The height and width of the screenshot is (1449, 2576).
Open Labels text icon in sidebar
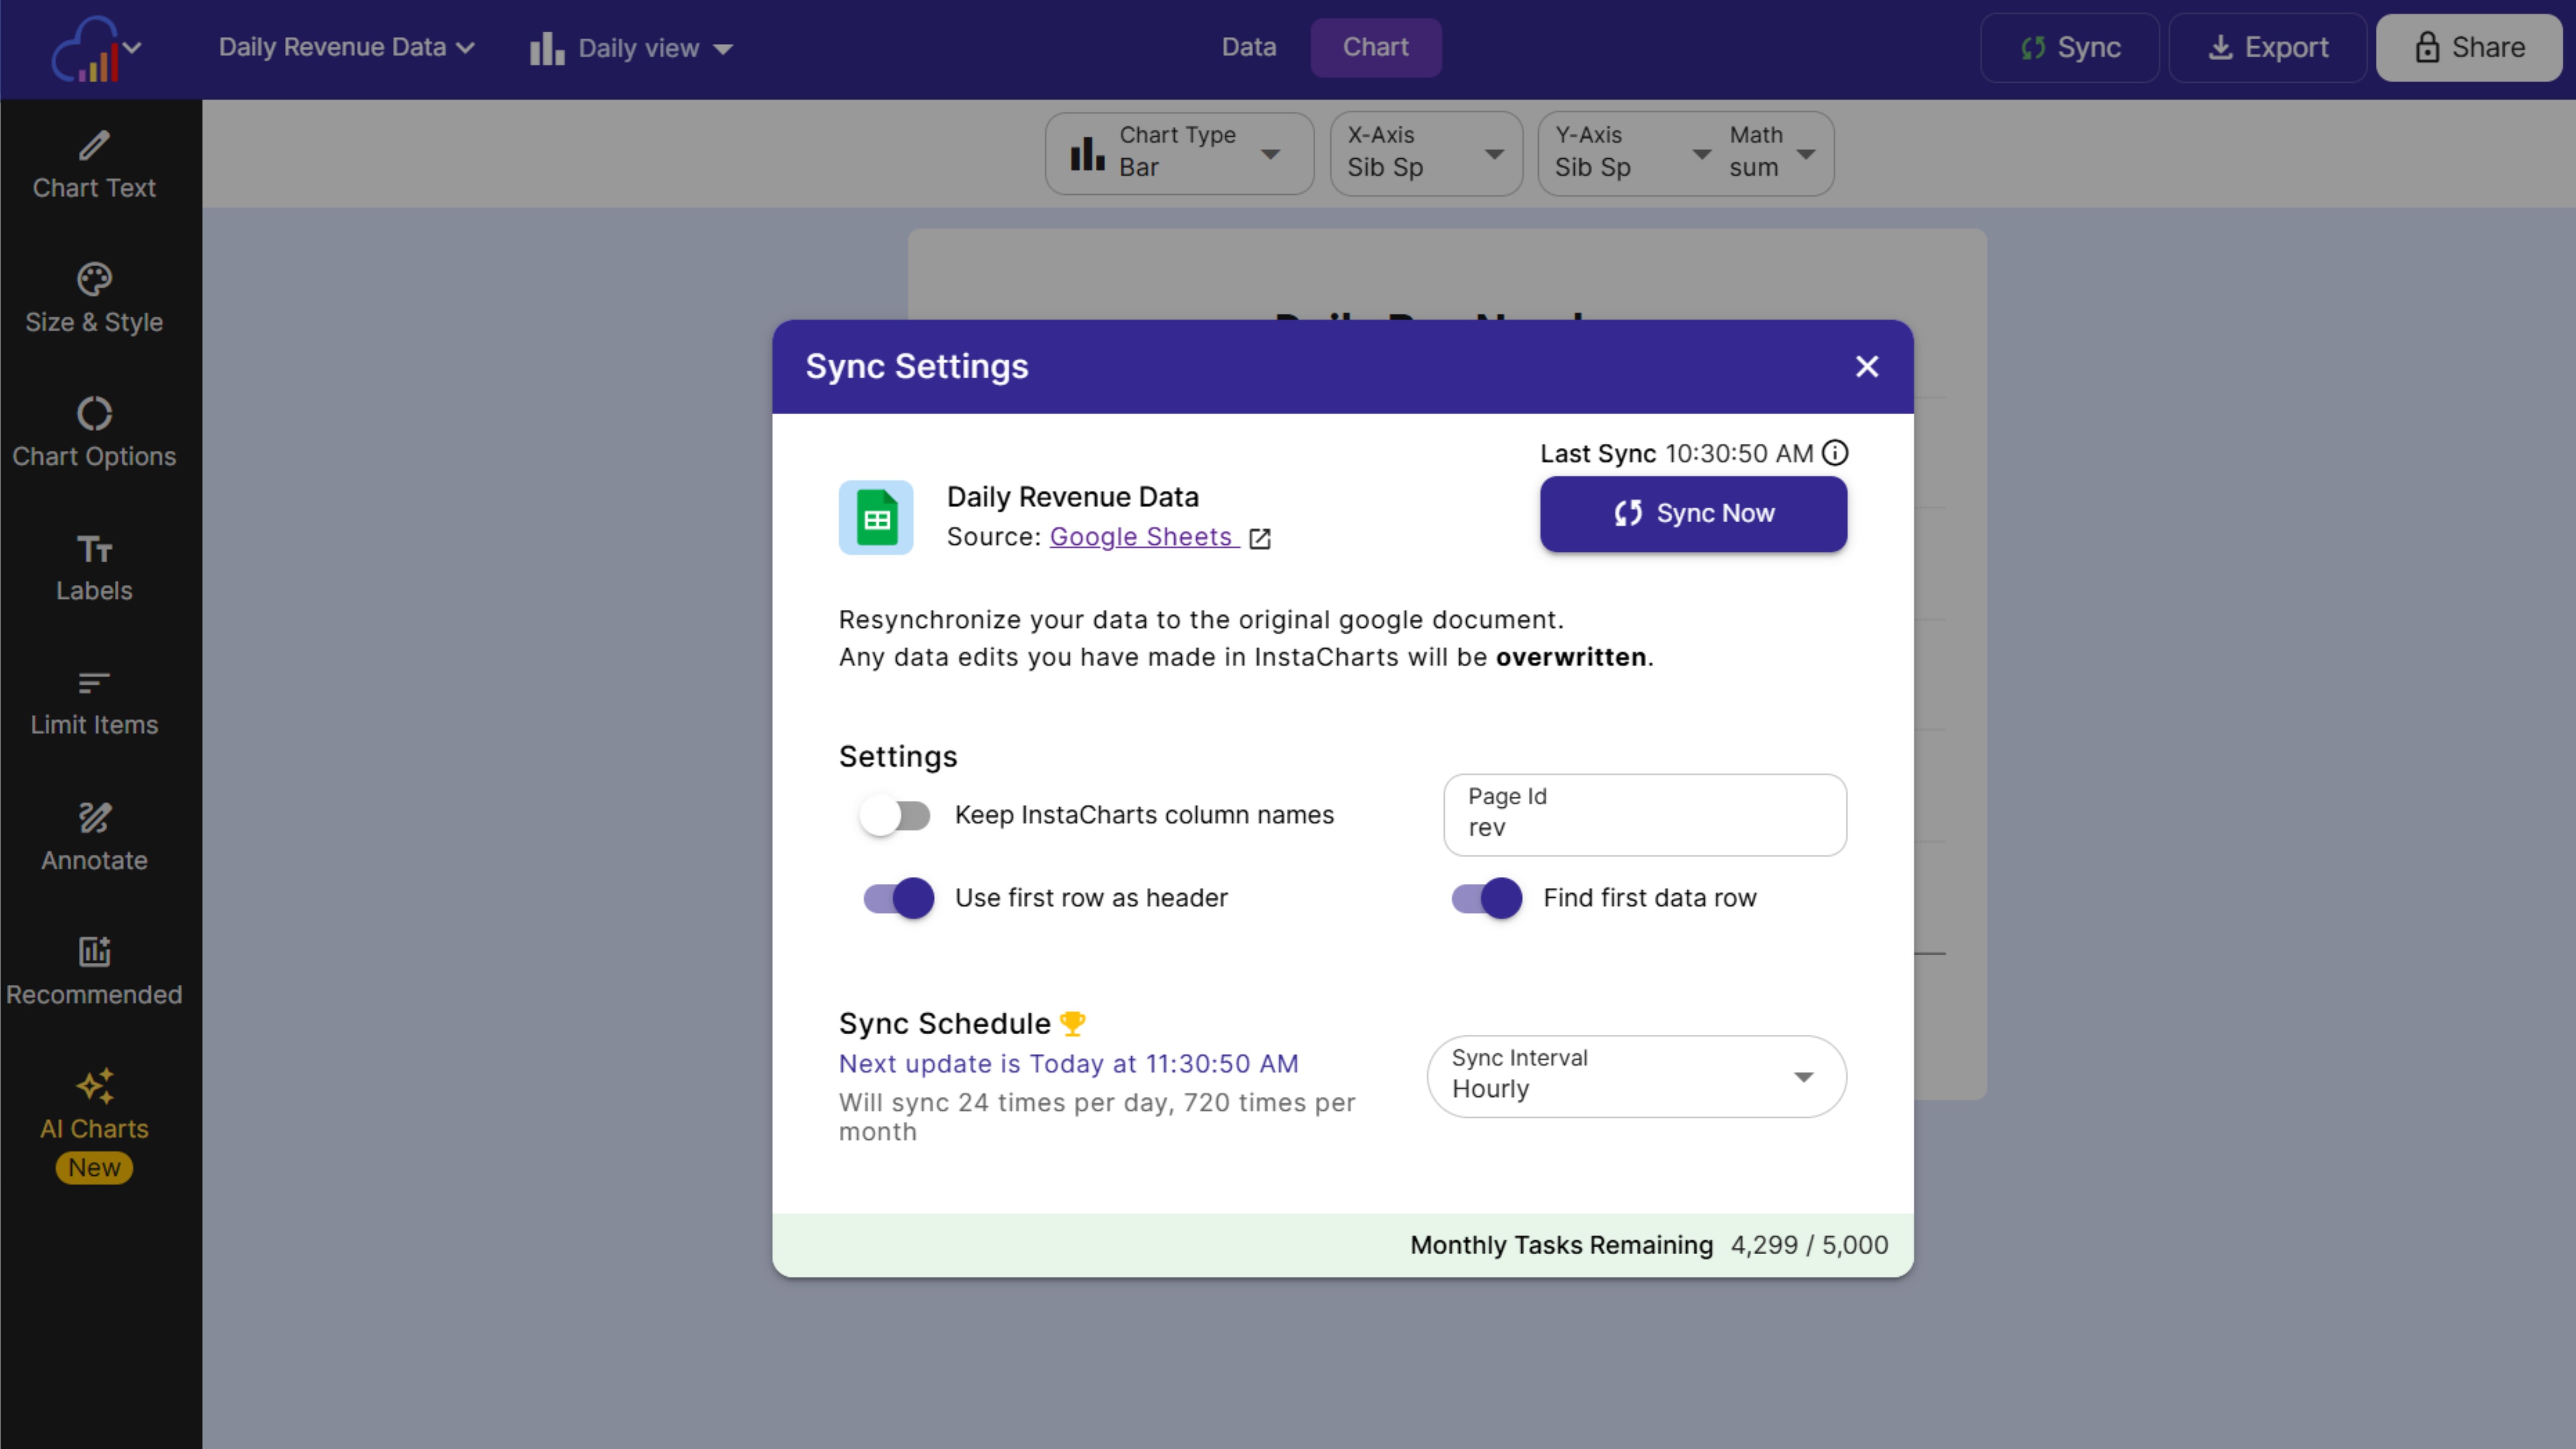pos(94,548)
